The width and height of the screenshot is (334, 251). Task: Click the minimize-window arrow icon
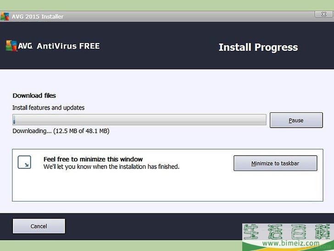coord(24,162)
